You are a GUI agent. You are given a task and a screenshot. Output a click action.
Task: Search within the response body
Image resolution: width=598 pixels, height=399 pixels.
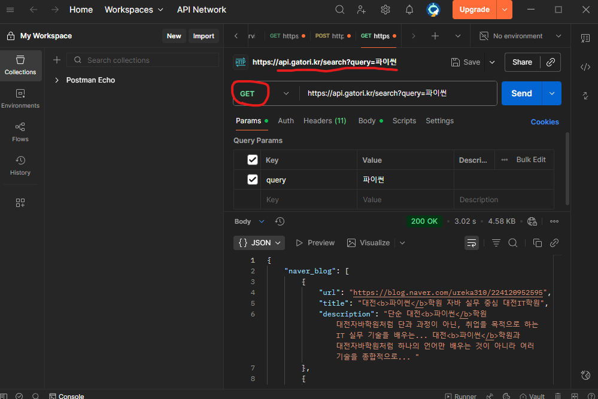point(513,243)
